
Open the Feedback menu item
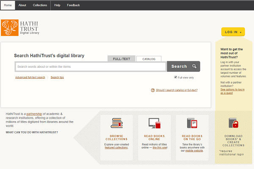(x=73, y=5)
